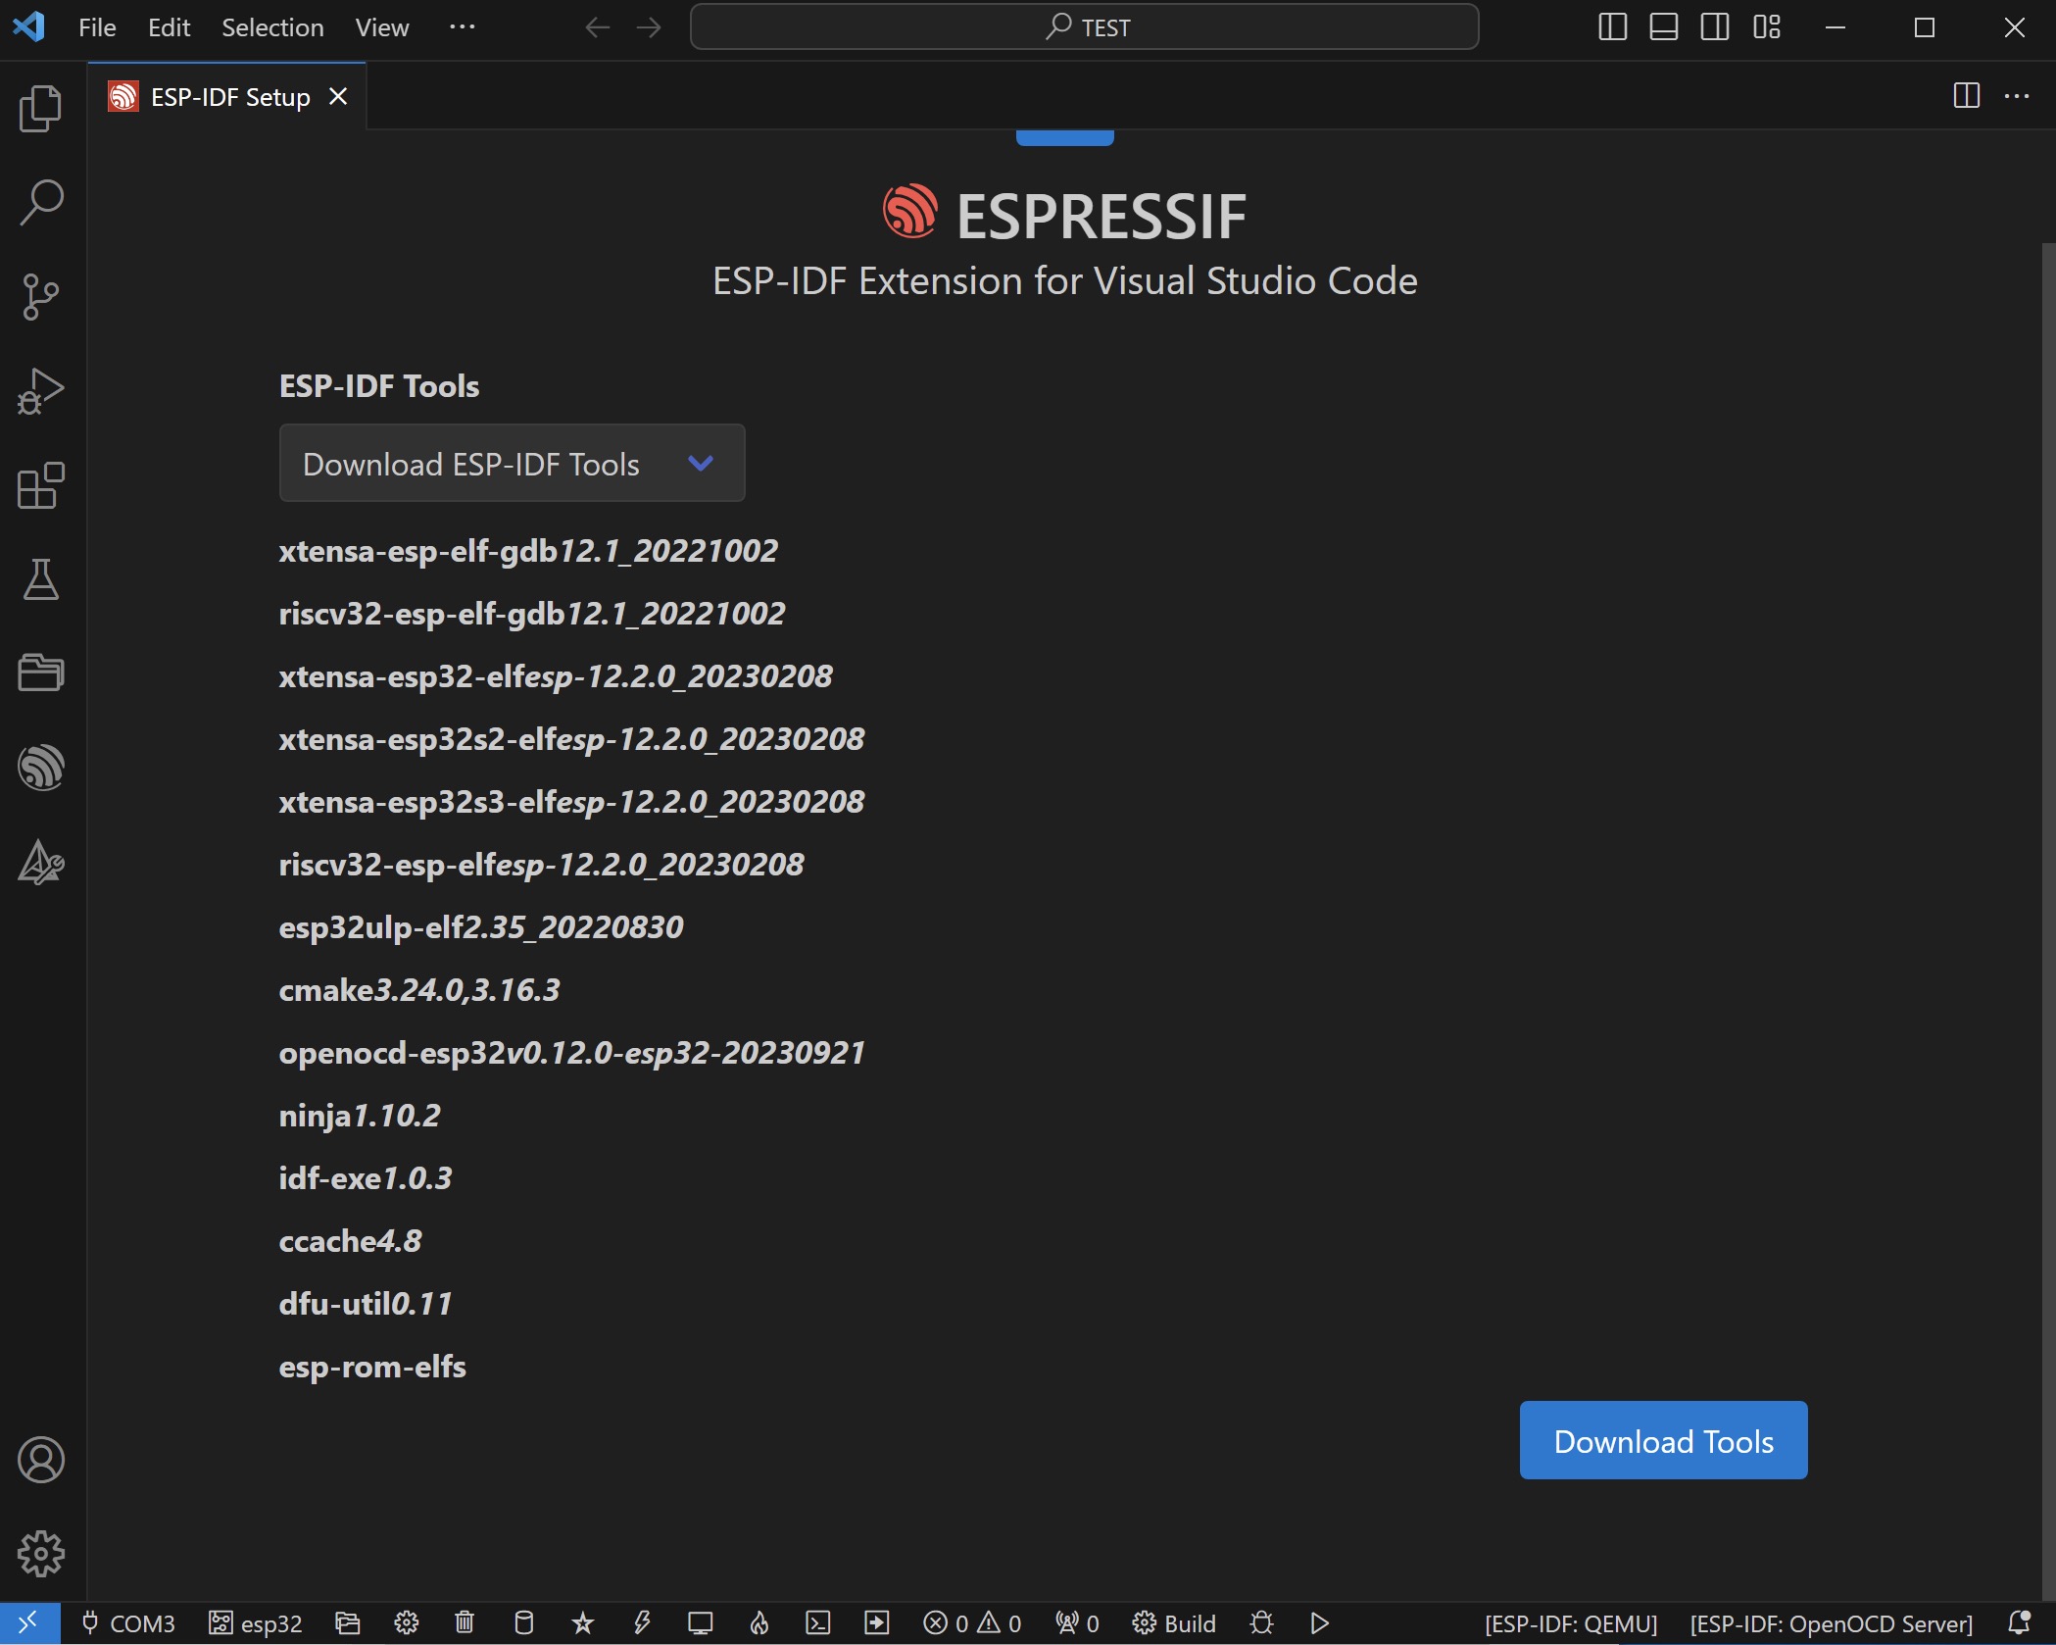Click the monitor device icon in status bar

point(701,1623)
